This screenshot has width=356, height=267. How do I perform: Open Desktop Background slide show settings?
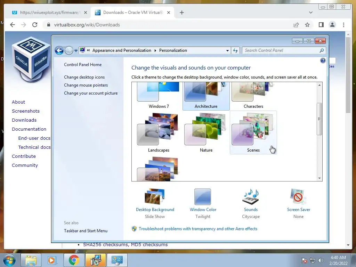pyautogui.click(x=155, y=204)
